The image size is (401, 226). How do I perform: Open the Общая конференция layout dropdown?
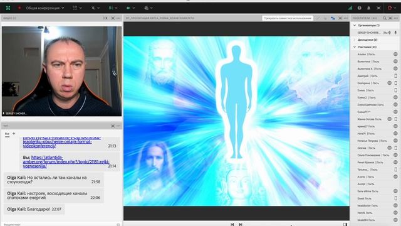point(44,8)
